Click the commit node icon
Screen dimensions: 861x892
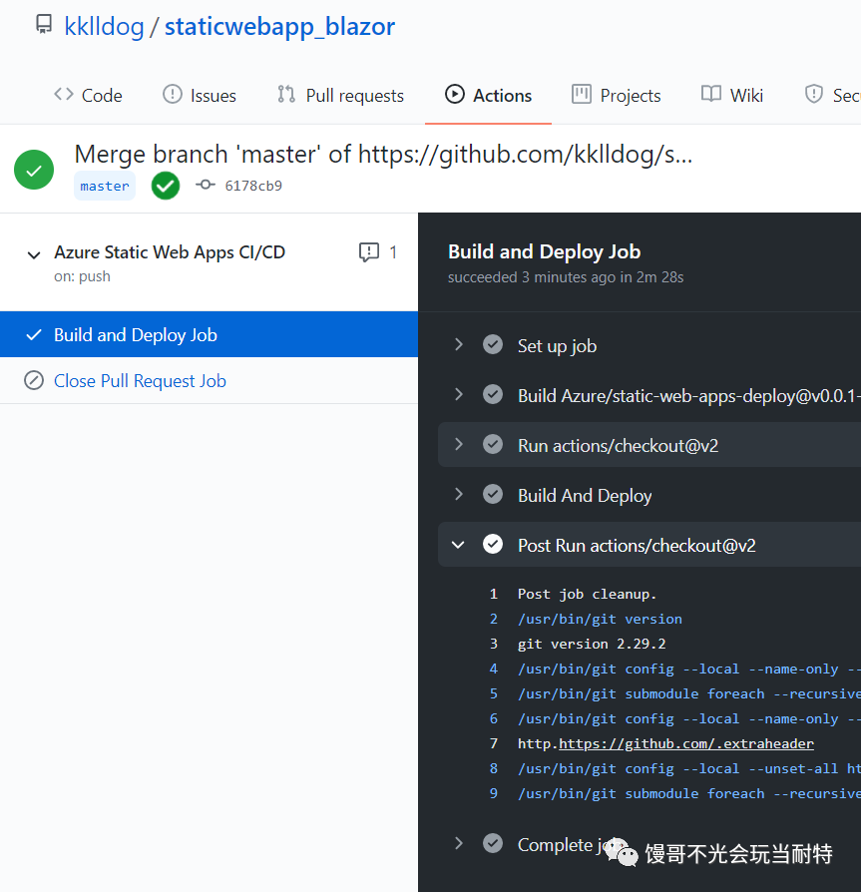206,185
